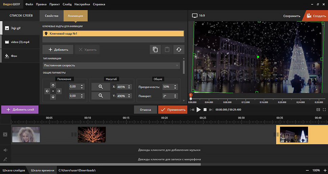This screenshot has width=328, height=174.
Task: Click Удалить keyframe button
Action: coord(87,50)
